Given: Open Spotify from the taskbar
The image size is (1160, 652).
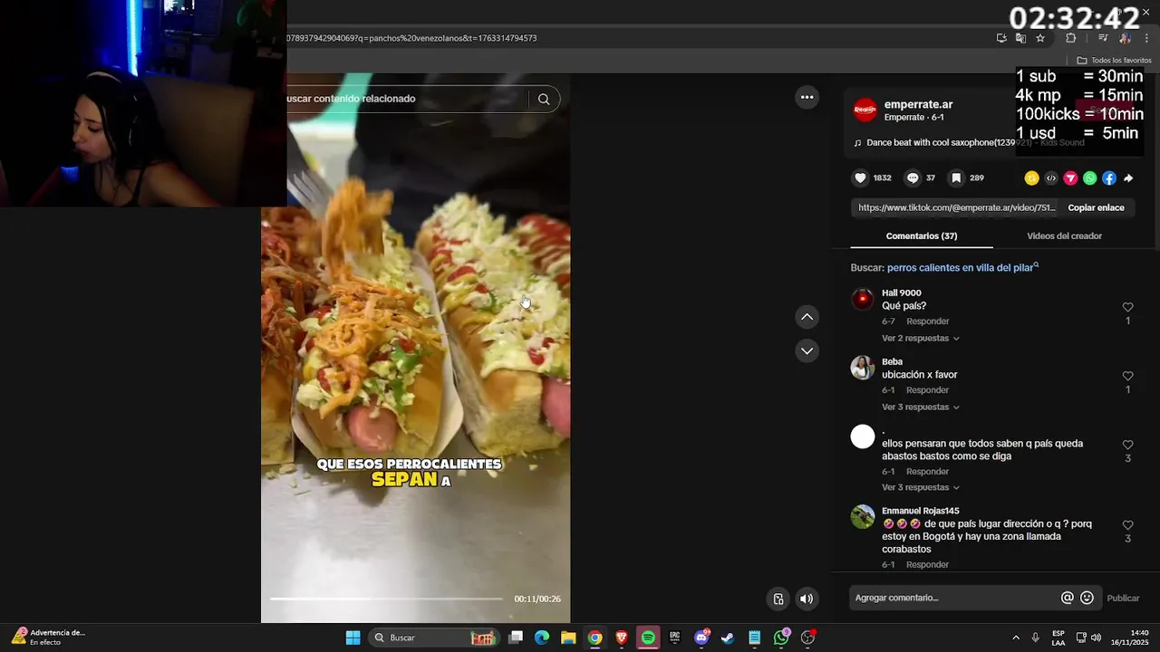Looking at the screenshot, I should pos(648,638).
